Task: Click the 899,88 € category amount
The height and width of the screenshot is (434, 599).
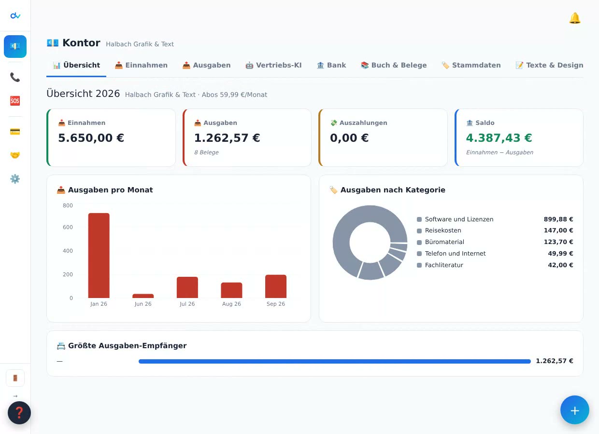Action: 558,219
